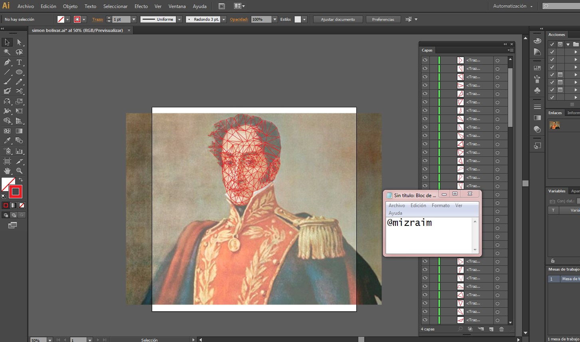Open the Efecto menu
Image resolution: width=580 pixels, height=342 pixels.
141,6
